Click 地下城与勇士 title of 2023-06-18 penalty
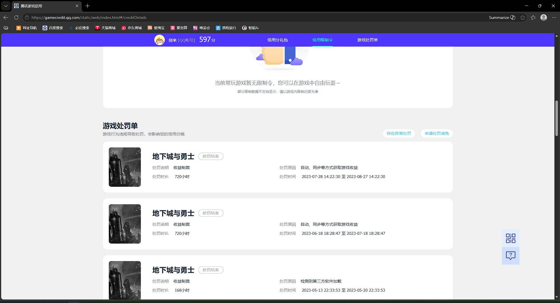This screenshot has width=560, height=303. (x=173, y=213)
